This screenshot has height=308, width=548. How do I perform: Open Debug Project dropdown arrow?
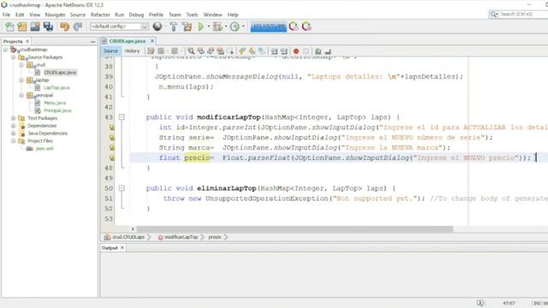coord(226,27)
